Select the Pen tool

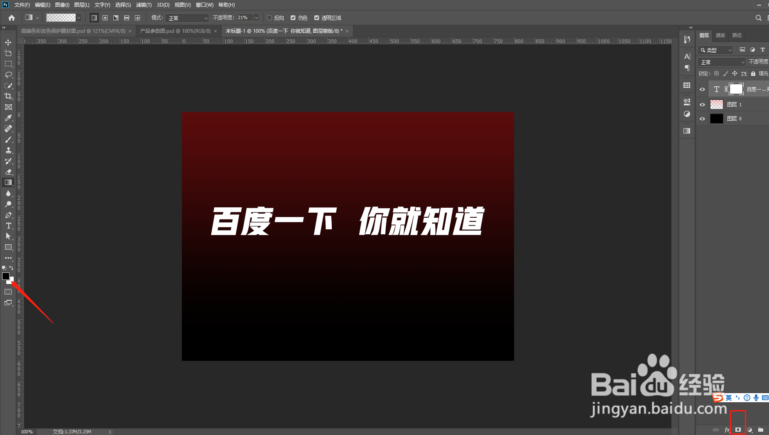point(8,215)
